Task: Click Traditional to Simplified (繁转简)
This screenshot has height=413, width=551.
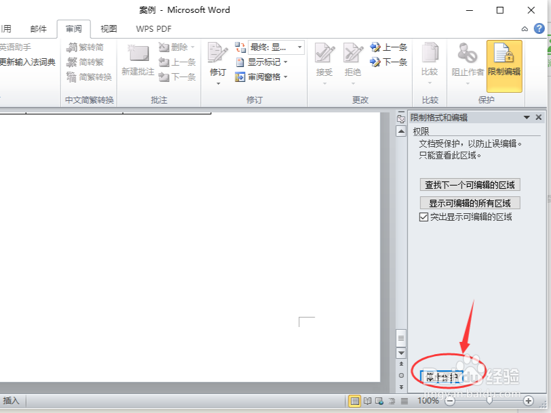Action: [x=85, y=47]
